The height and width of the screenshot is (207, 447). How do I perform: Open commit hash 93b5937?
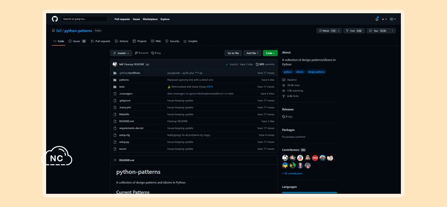[x=234, y=65]
